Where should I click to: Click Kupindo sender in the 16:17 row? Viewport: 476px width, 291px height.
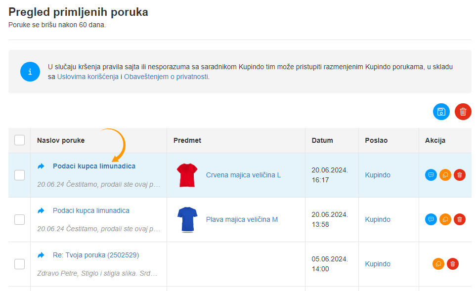click(378, 175)
